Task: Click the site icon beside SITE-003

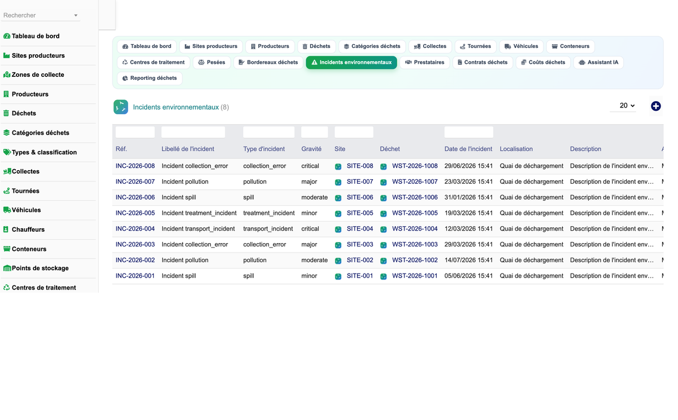Action: point(338,245)
